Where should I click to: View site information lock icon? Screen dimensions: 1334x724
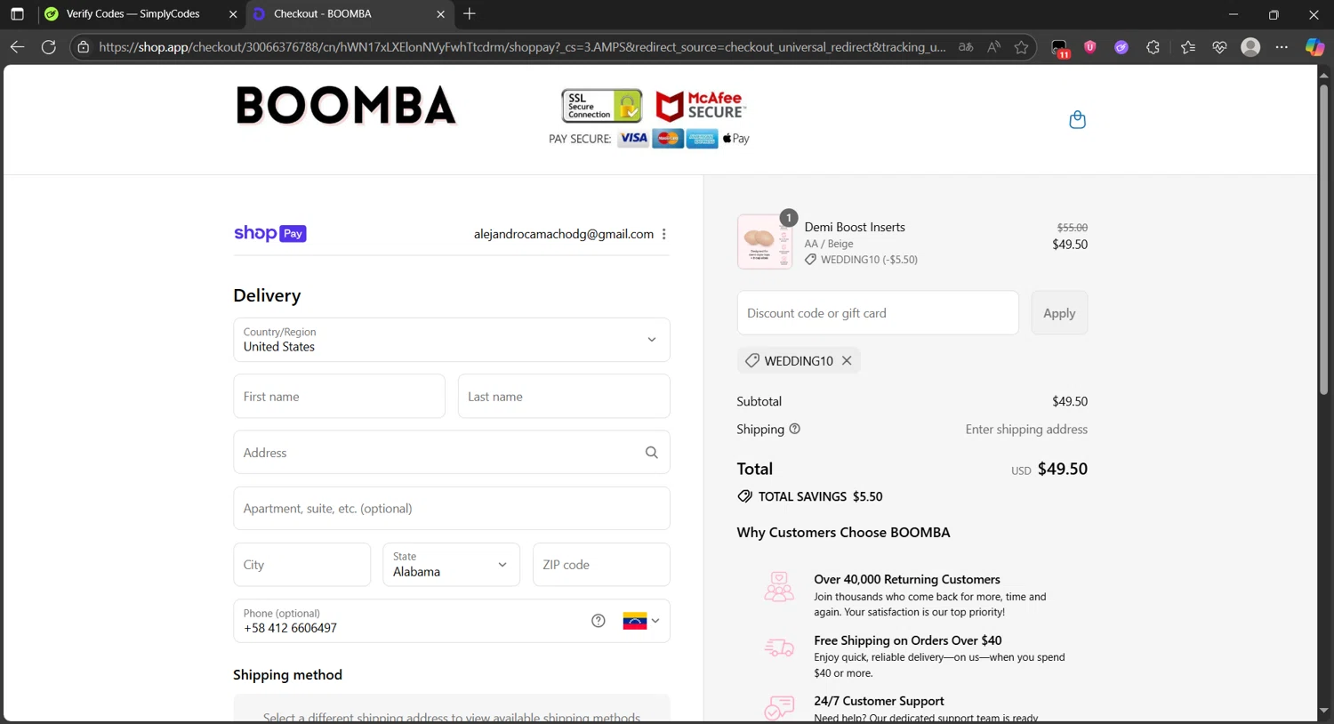[84, 47]
